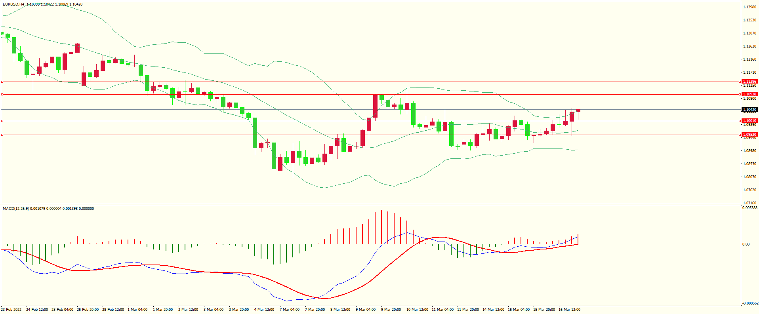Grab the left anchor of the 1.10938 line
This screenshot has width=759, height=314.
(x=2, y=94)
